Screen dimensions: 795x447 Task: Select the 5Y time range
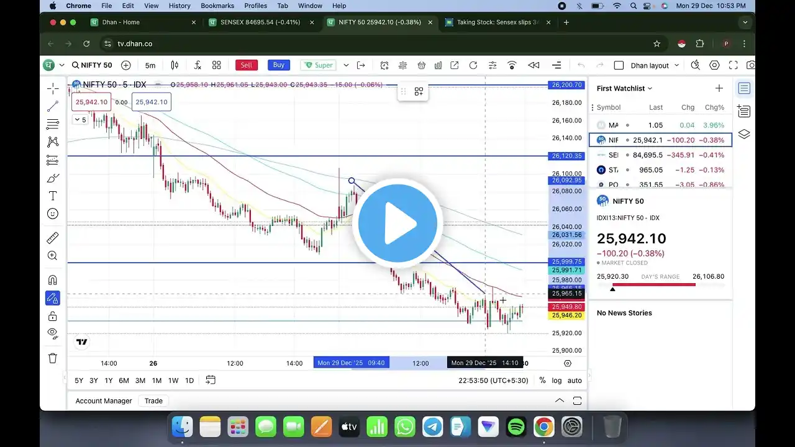click(79, 381)
